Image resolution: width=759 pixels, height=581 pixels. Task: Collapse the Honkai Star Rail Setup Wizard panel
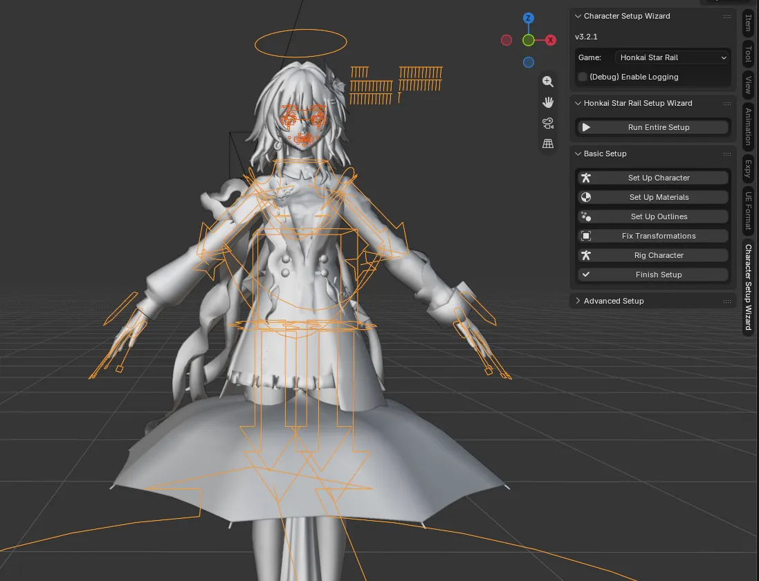tap(578, 103)
